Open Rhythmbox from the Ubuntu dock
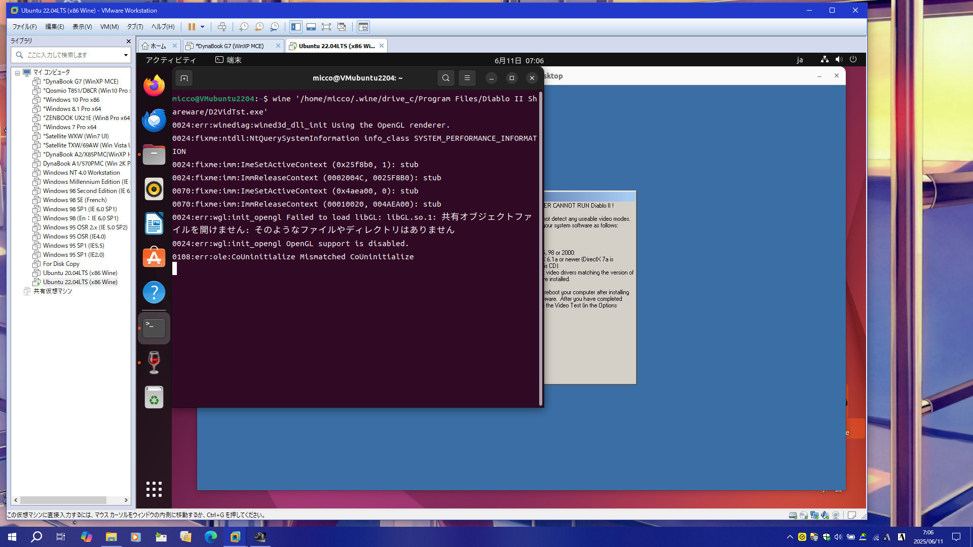The image size is (973, 547). (x=154, y=189)
